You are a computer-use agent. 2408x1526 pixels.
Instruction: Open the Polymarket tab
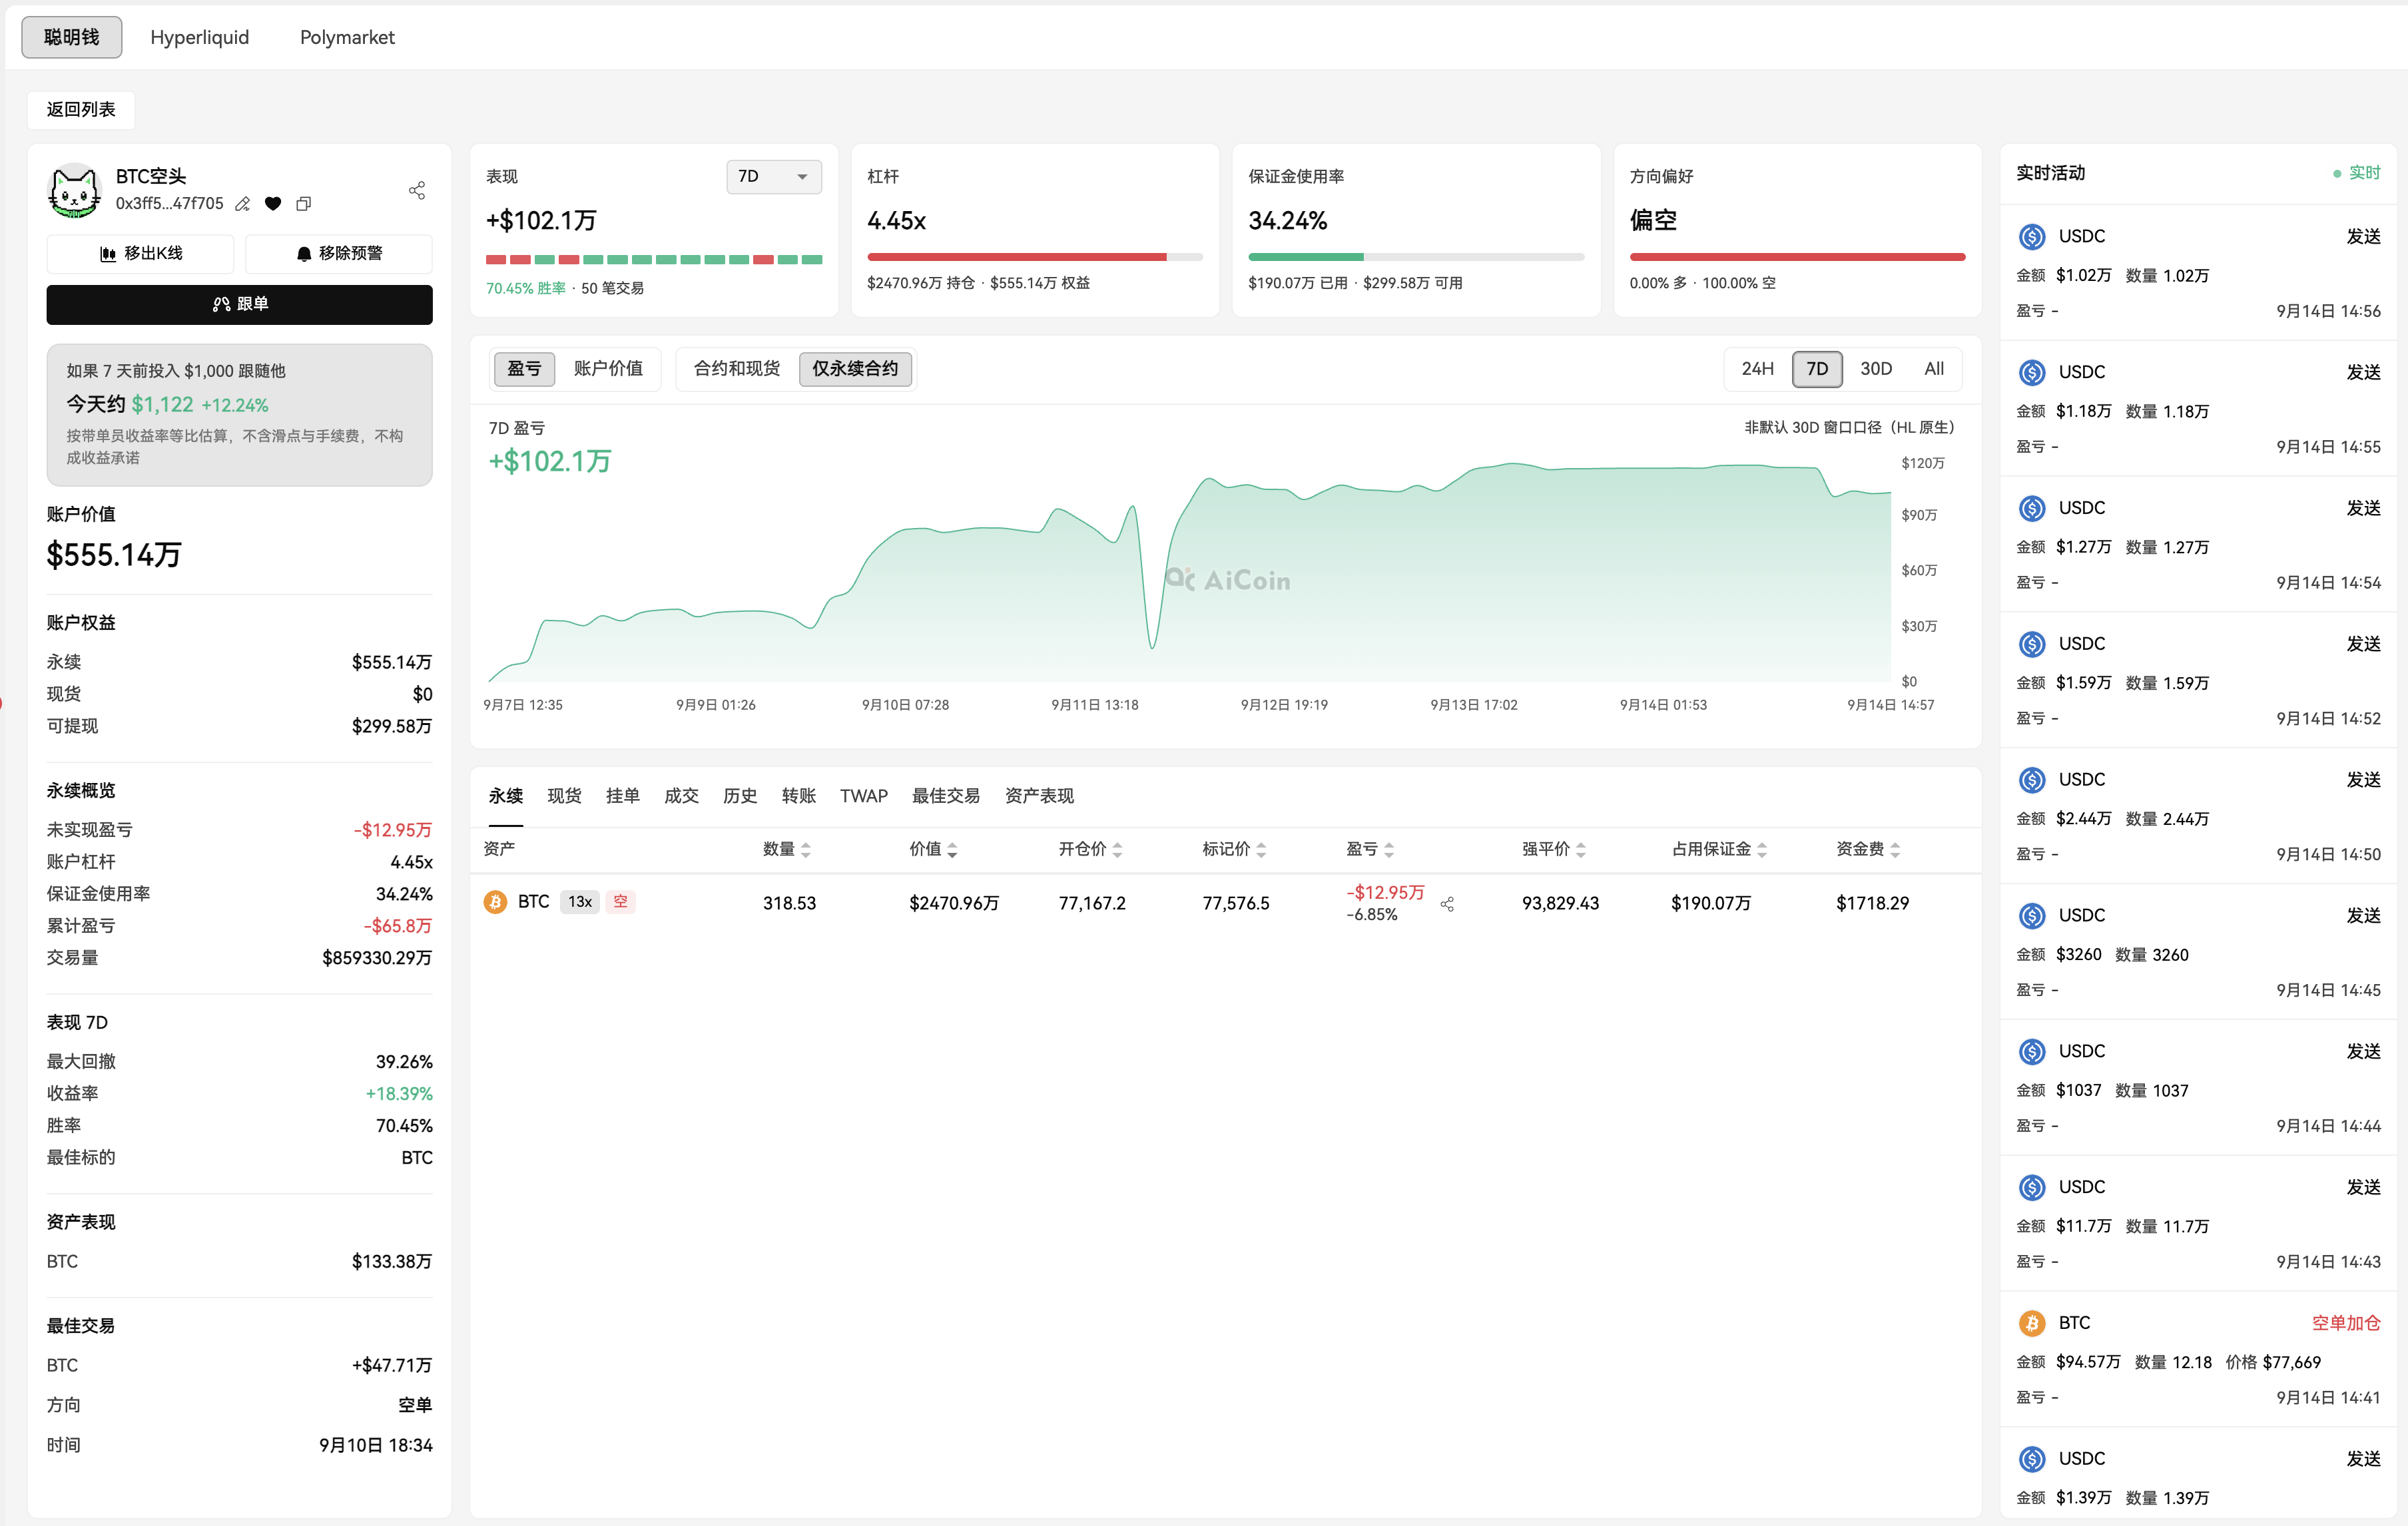coord(347,37)
